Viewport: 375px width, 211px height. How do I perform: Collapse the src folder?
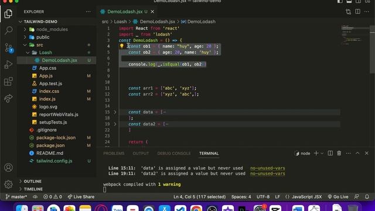[40, 45]
